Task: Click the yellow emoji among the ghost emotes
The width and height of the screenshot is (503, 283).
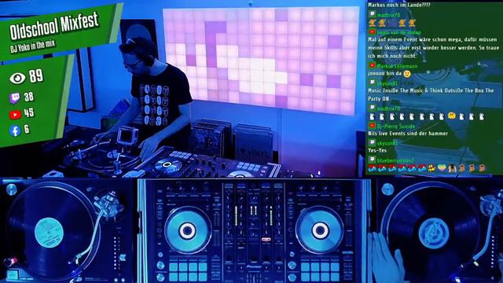Action: (452, 116)
